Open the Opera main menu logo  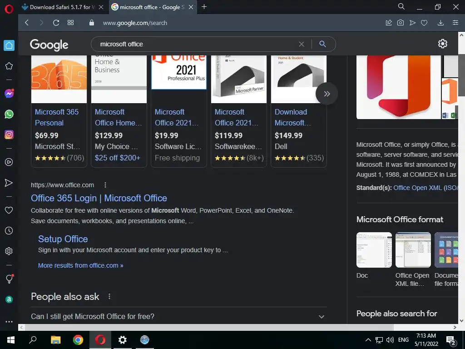click(9, 9)
